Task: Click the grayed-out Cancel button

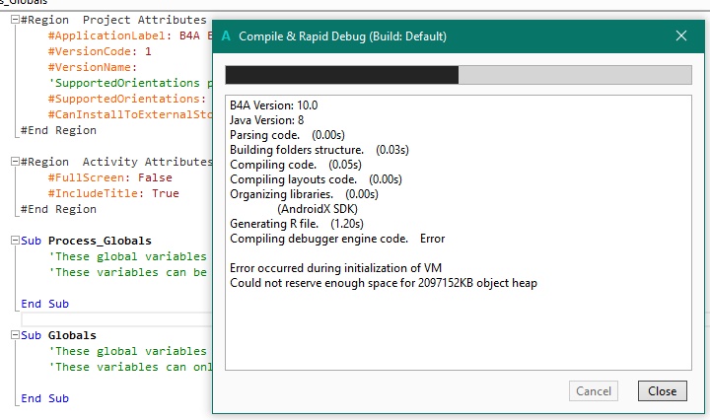Action: coord(593,391)
